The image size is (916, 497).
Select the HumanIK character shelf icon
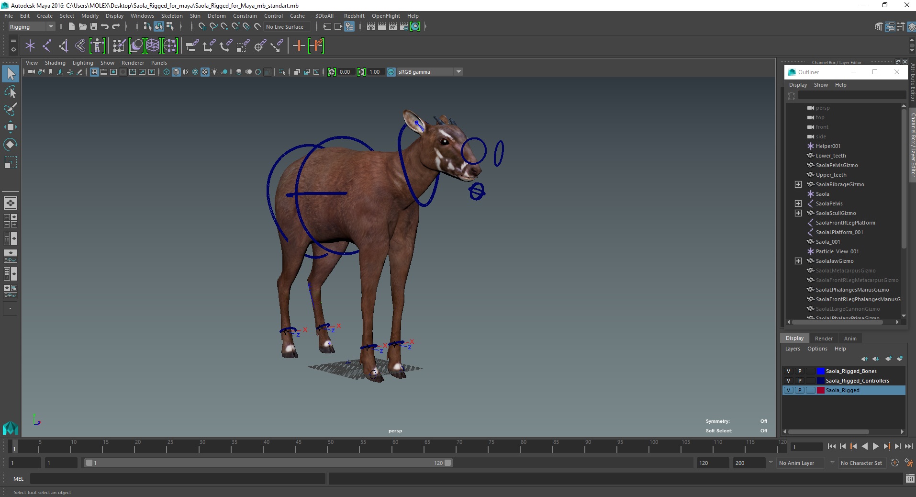pyautogui.click(x=97, y=46)
